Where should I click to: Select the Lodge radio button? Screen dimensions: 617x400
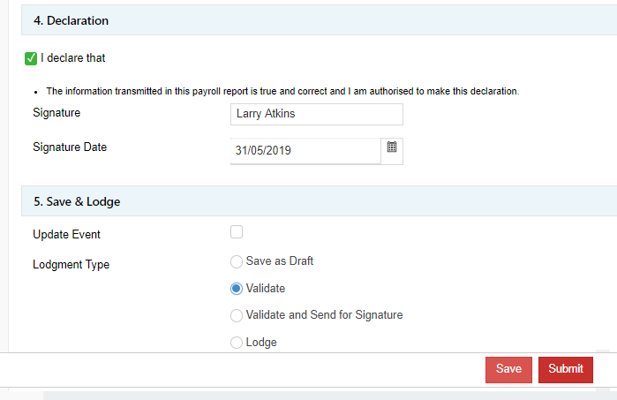click(x=236, y=343)
